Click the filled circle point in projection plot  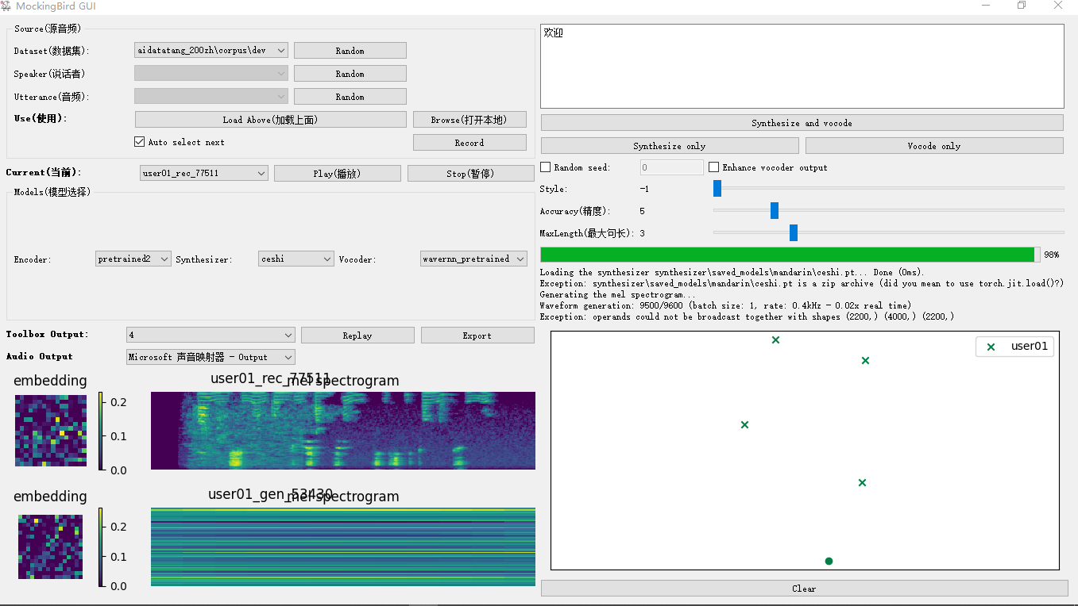pyautogui.click(x=829, y=561)
